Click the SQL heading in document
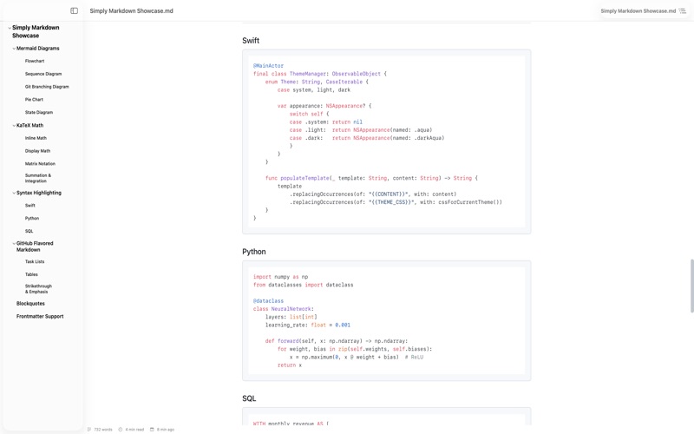 coord(249,398)
